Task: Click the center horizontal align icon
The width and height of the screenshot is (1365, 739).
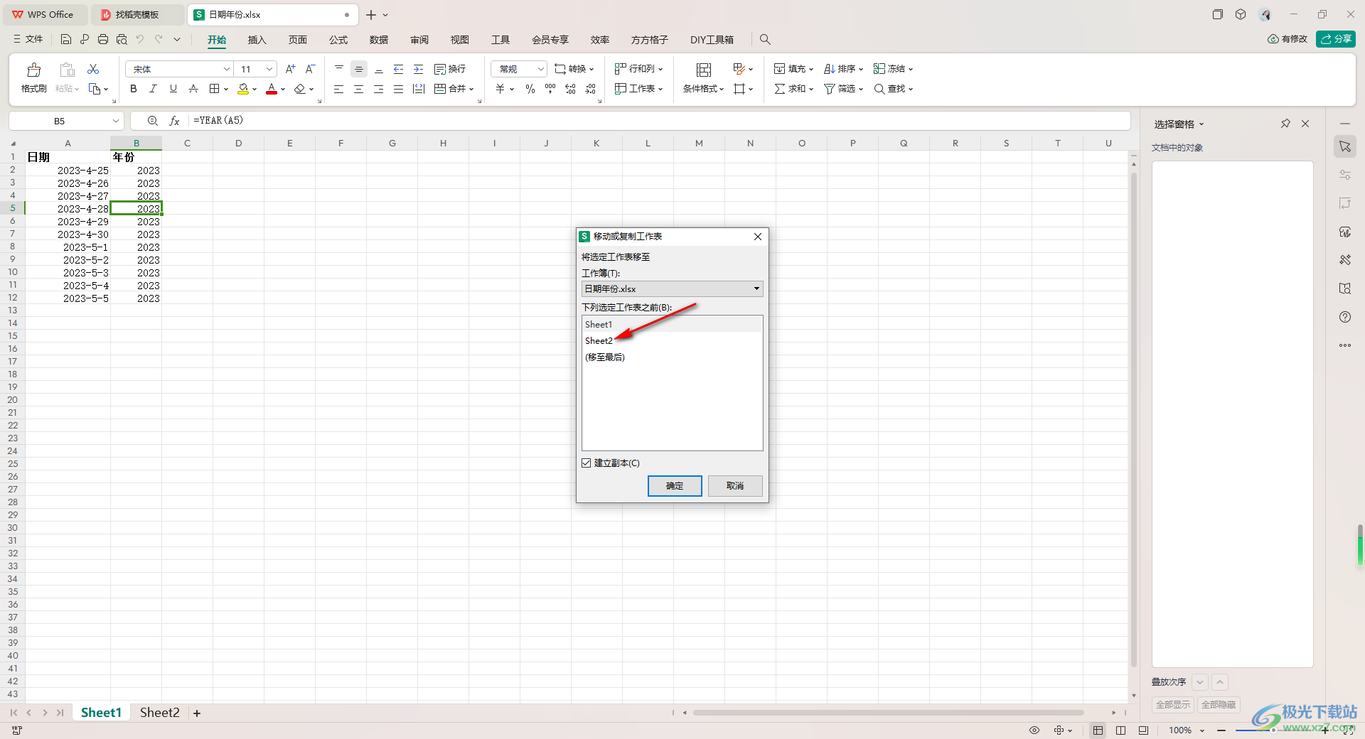Action: point(359,89)
